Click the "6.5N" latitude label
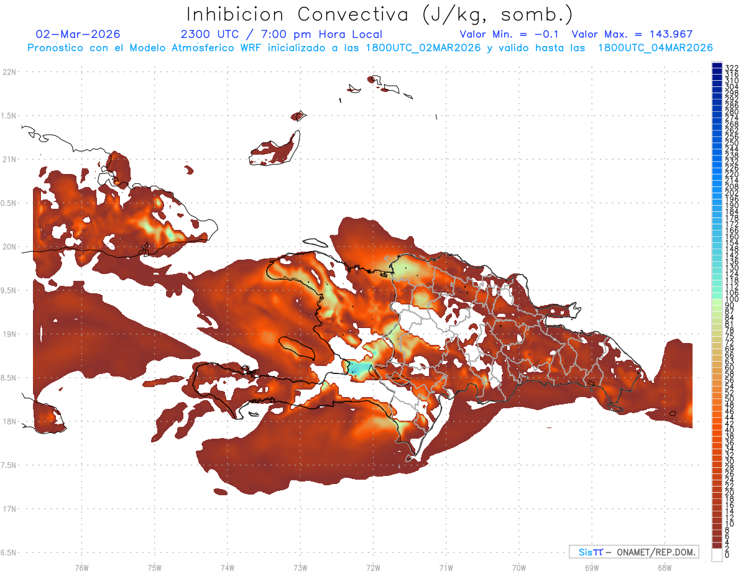This screenshot has height=576, width=746. pos(9,552)
